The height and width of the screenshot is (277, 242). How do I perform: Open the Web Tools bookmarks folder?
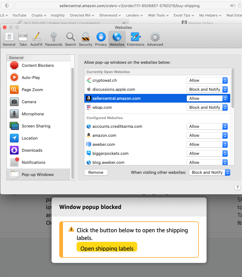(158, 15)
